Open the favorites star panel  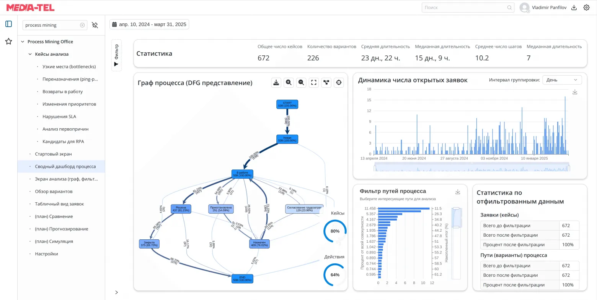8,41
